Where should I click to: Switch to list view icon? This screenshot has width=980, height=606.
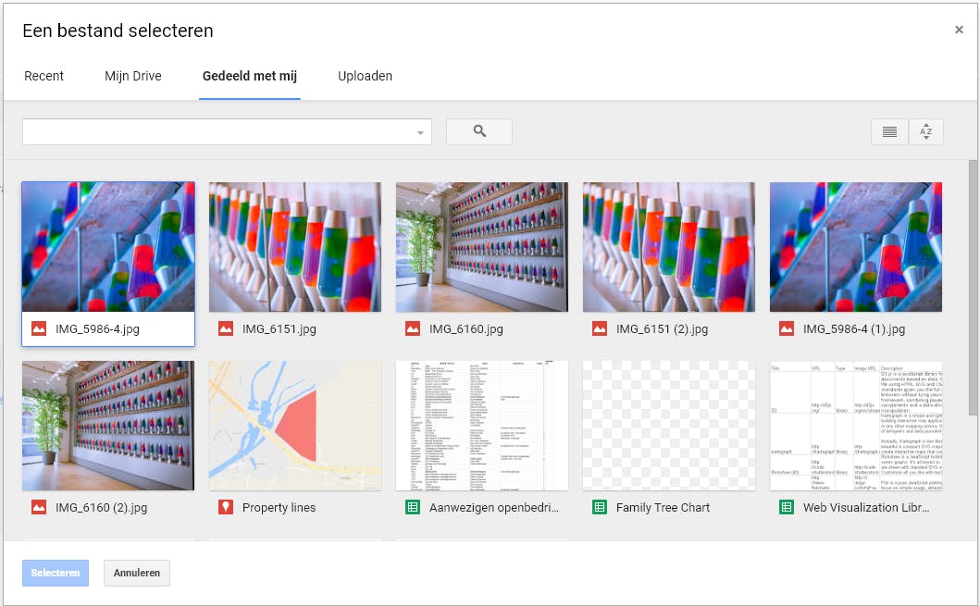pos(889,131)
